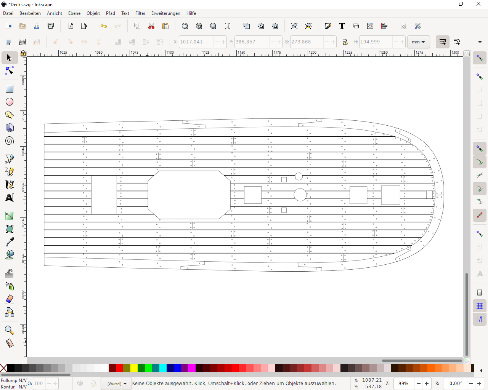
Task: Click the X position input field
Action: point(196,42)
